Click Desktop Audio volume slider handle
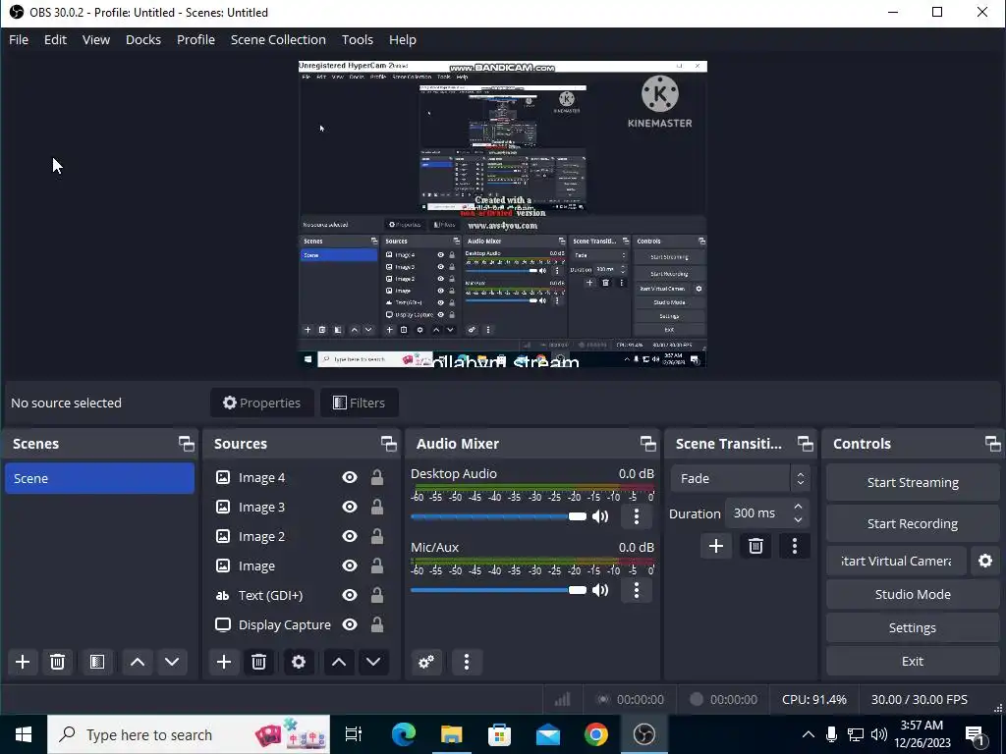The image size is (1006, 754). click(x=578, y=516)
